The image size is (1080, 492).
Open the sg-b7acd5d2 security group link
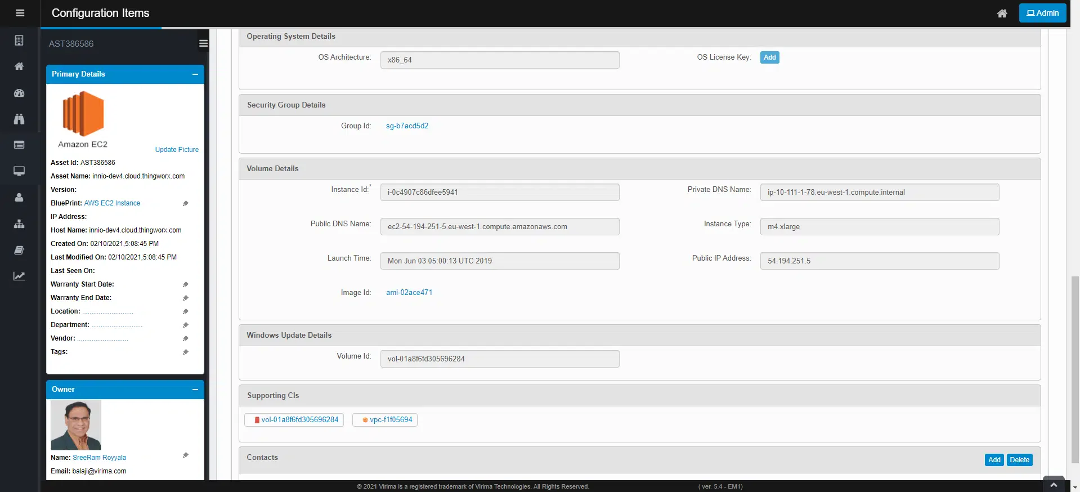[407, 126]
